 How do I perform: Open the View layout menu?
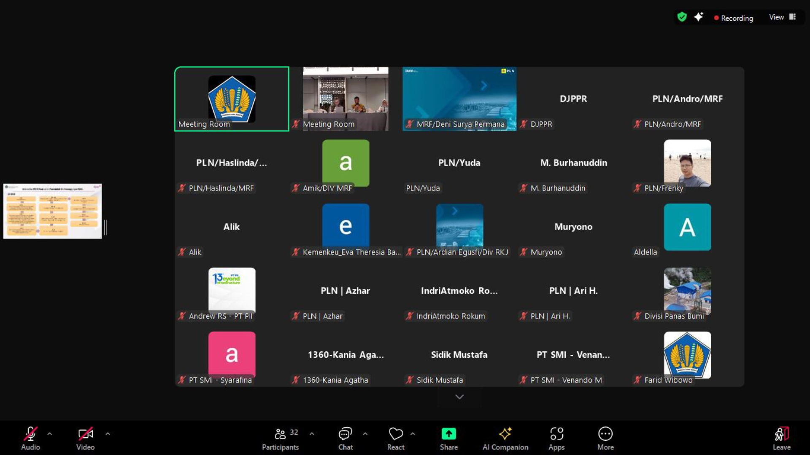click(782, 17)
